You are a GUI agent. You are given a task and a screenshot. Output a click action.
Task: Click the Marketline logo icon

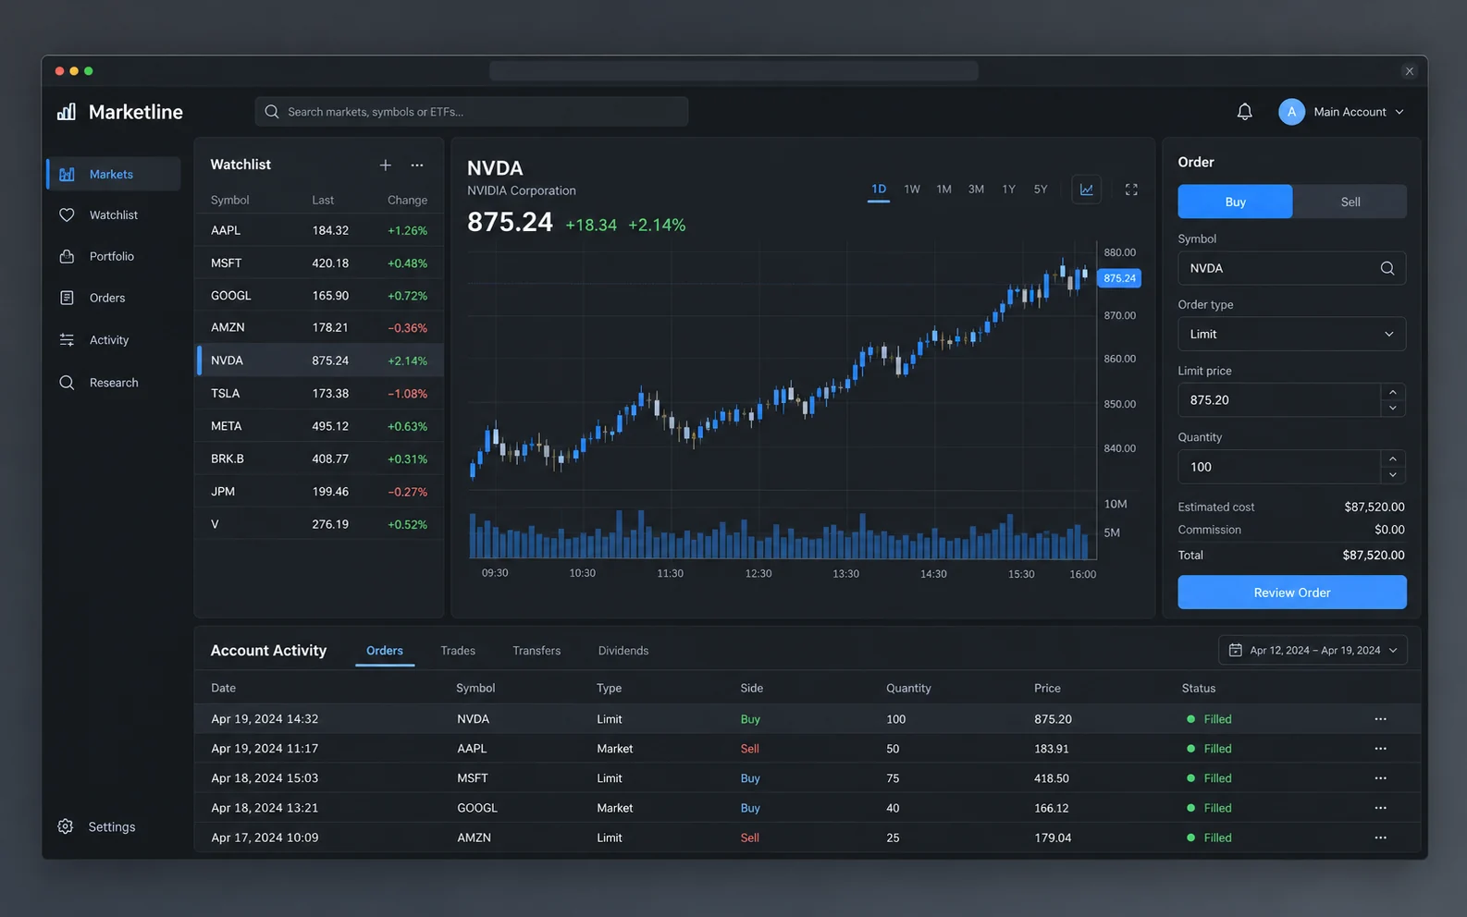pyautogui.click(x=67, y=112)
